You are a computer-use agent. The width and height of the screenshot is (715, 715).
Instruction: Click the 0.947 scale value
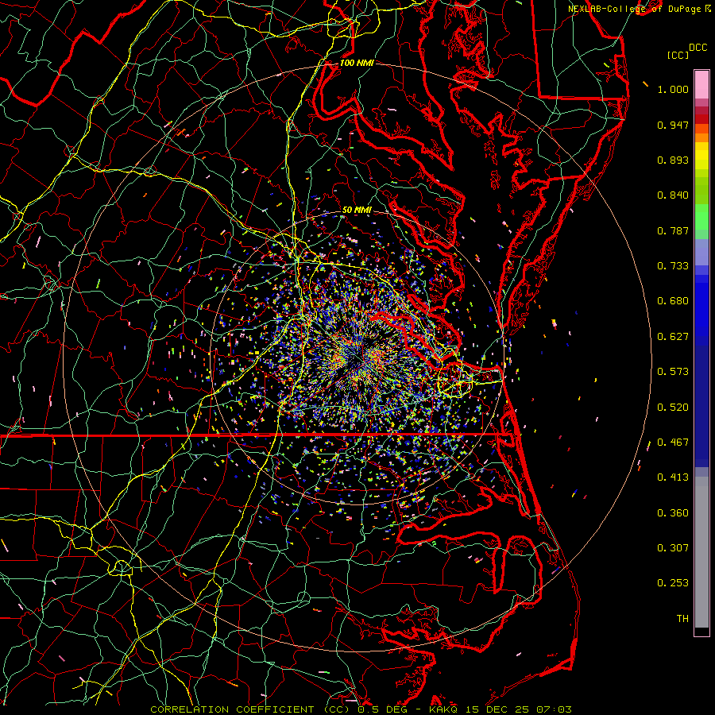673,125
